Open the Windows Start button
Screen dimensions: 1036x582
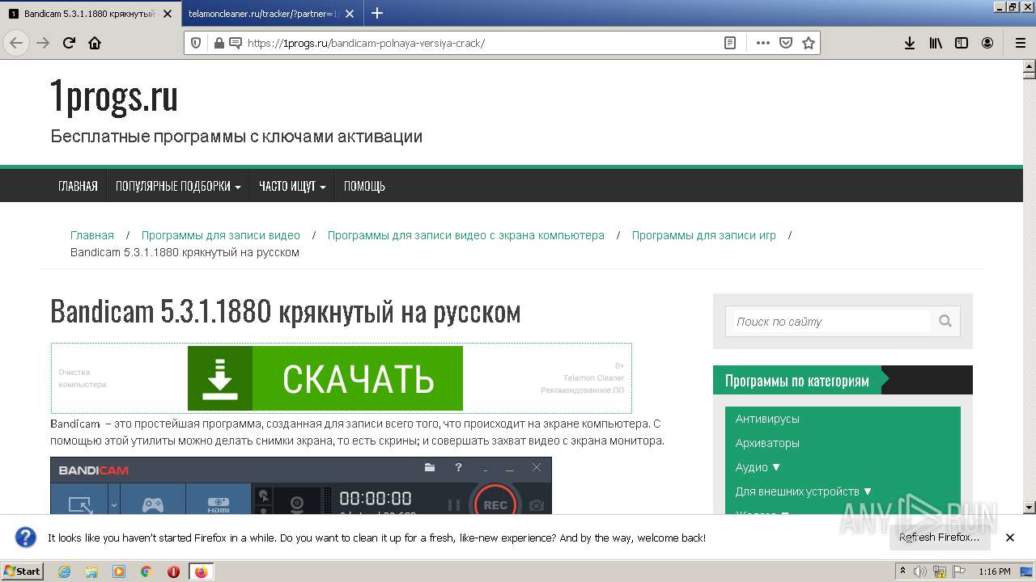click(23, 571)
